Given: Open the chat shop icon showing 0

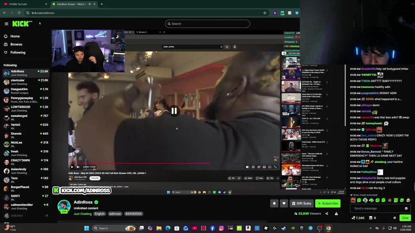Looking at the screenshot, I should tap(373, 218).
